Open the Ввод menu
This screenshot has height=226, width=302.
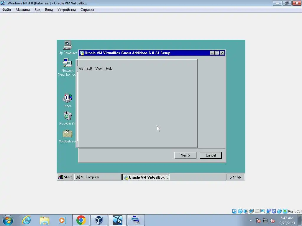click(49, 10)
